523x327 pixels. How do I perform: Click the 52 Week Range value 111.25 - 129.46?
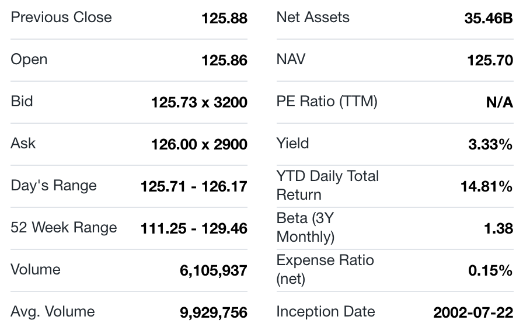point(194,228)
